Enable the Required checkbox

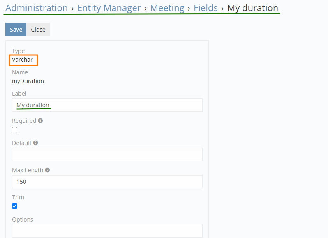[x=15, y=130]
